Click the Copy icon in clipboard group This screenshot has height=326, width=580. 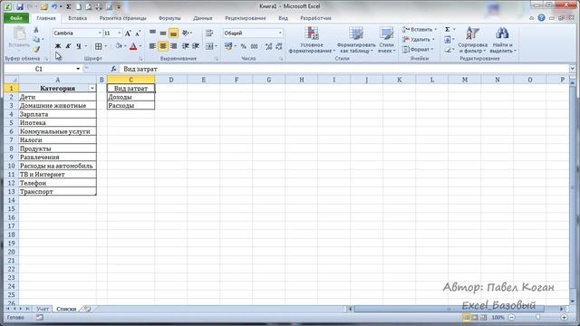[36, 40]
